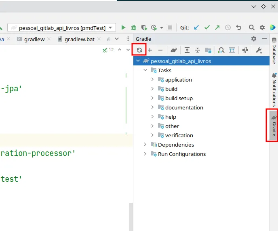
Task: Click the JetBrains Toolbox colorful icon
Action: click(272, 27)
